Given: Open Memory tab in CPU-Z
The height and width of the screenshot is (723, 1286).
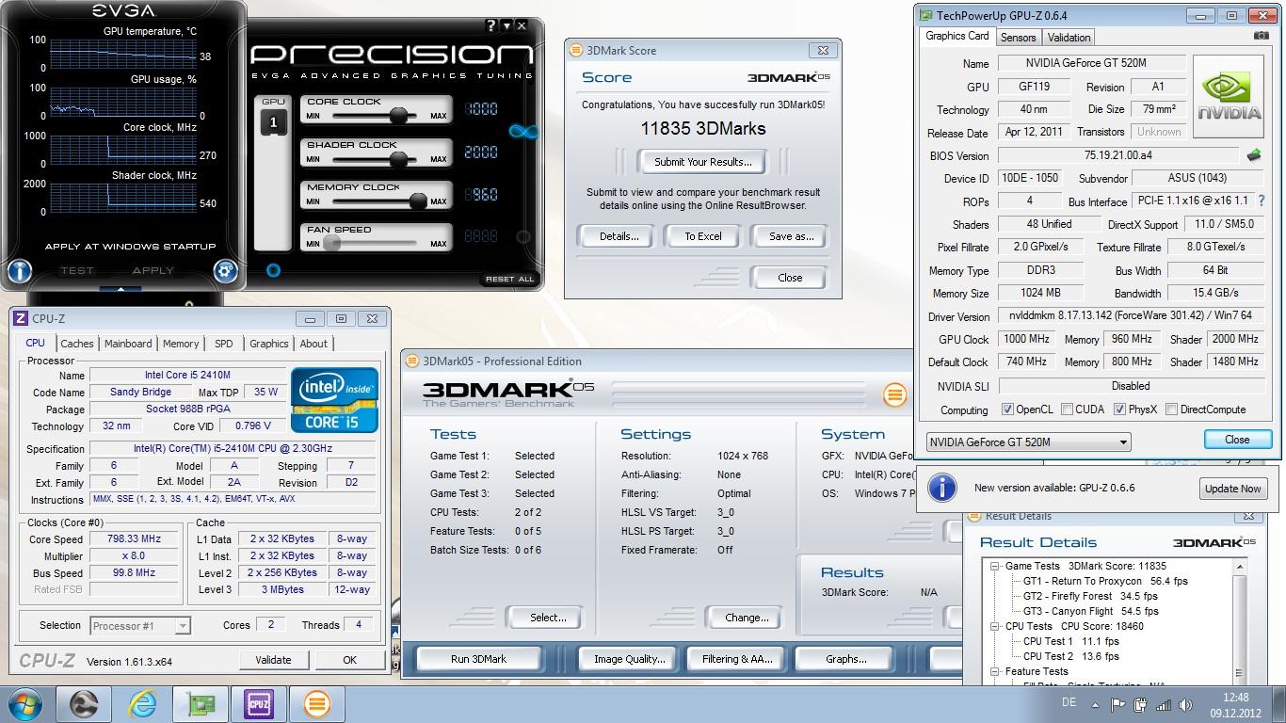Looking at the screenshot, I should (181, 344).
